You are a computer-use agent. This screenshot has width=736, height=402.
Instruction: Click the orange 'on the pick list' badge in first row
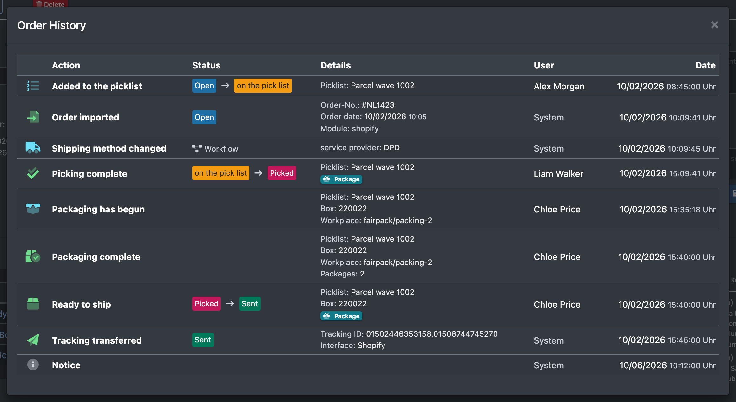click(x=263, y=86)
